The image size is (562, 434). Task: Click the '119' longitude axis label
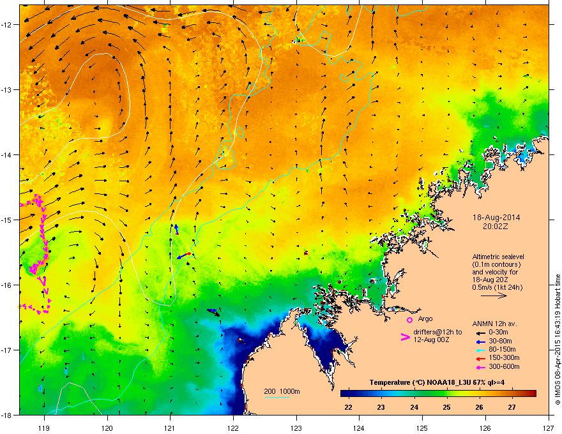(x=44, y=428)
